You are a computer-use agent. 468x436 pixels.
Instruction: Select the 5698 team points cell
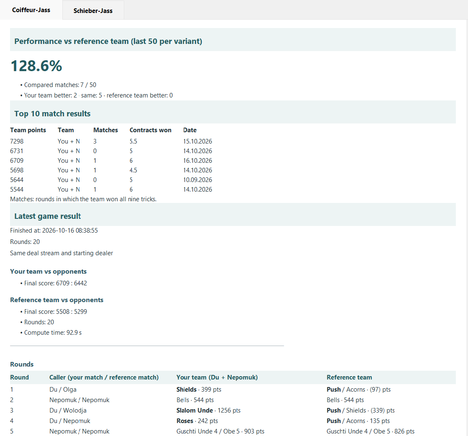point(17,170)
